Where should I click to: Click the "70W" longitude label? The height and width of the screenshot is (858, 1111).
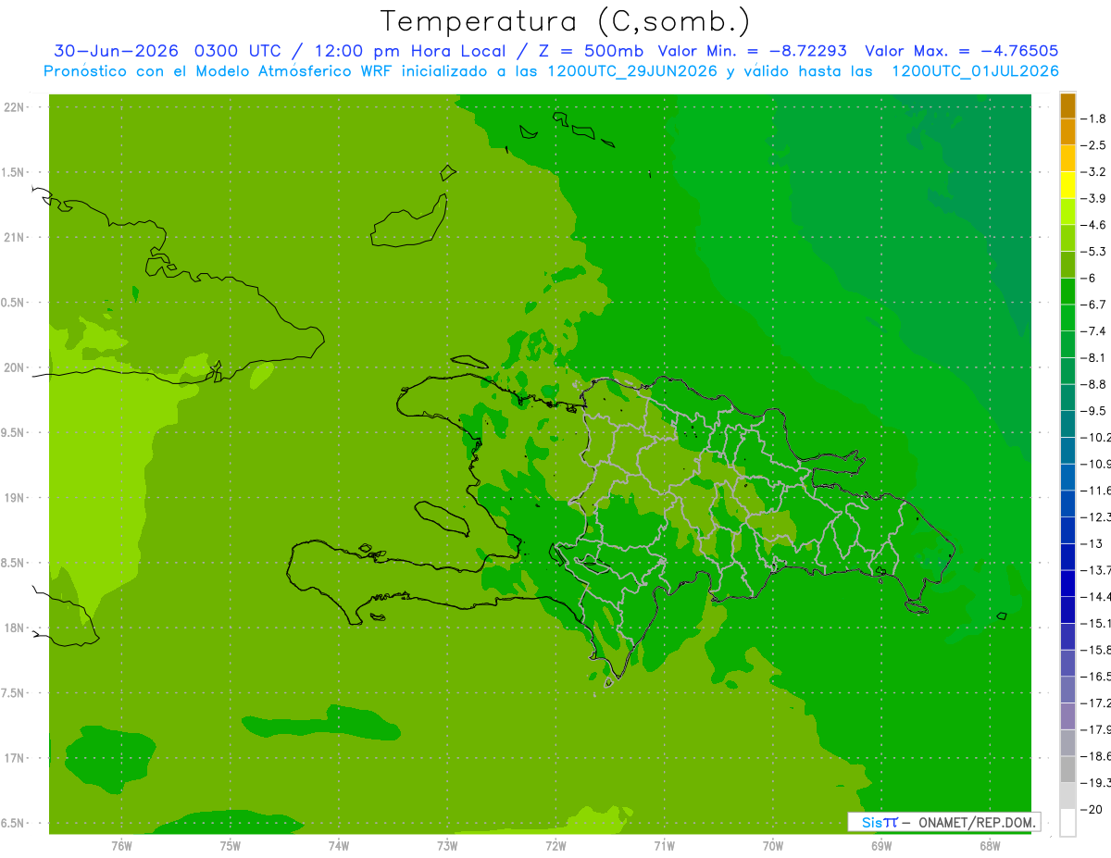773,846
